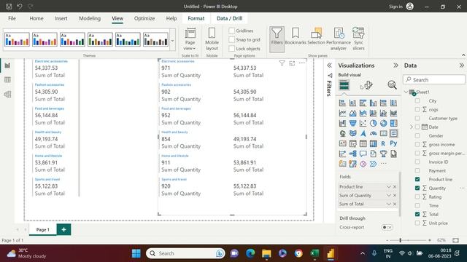
Task: Select the area chart visual
Action: tap(352, 114)
